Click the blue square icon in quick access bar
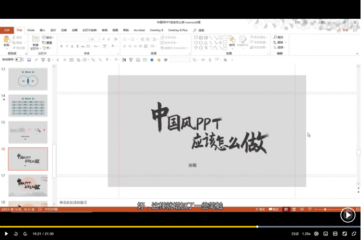361x240 pixels. (x=152, y=60)
